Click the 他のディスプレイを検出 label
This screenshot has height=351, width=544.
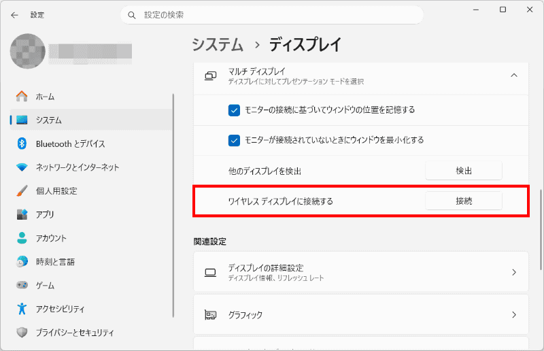coord(265,171)
